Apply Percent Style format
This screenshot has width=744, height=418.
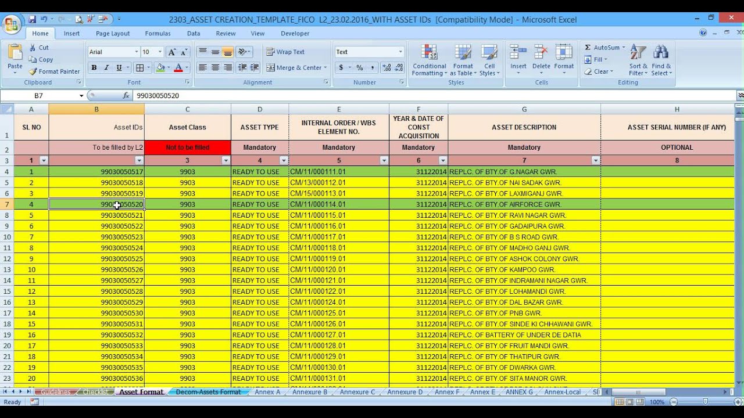(x=360, y=68)
